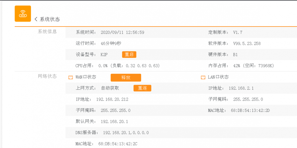The image size is (297, 148).
Task: Click the WAN IP address 192.168.20.212
Action: 112,99
